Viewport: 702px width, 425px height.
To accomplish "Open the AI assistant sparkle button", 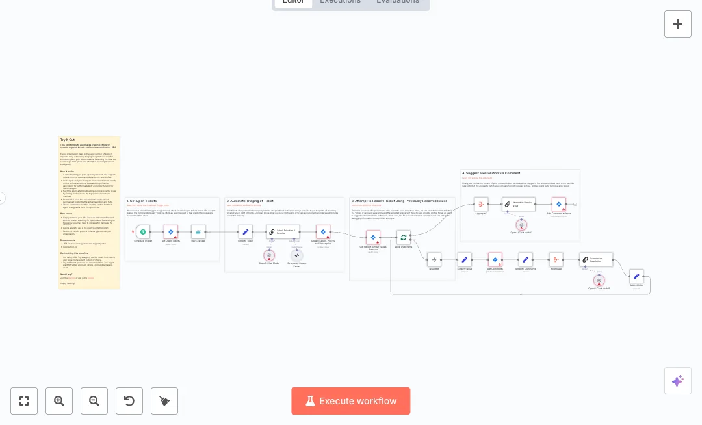I will click(677, 381).
